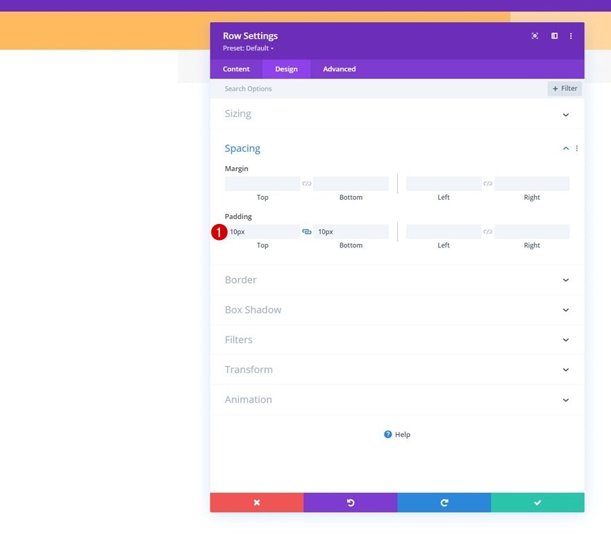611x536 pixels.
Task: Toggle padding left-right link icon
Action: [488, 232]
